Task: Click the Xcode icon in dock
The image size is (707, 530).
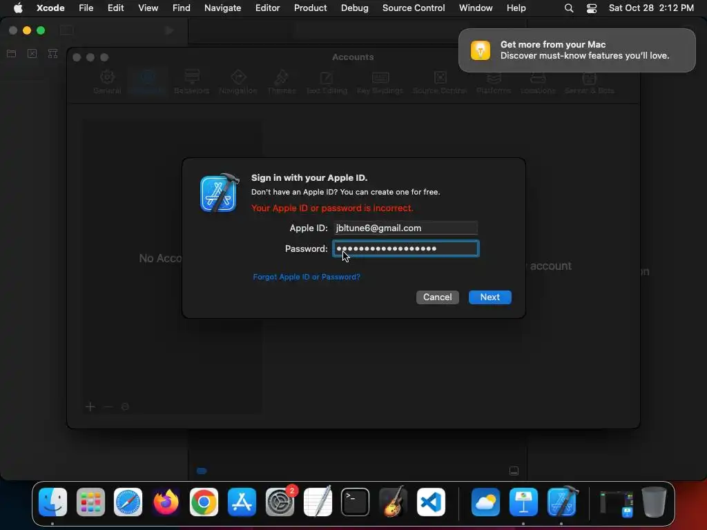Action: tap(562, 502)
